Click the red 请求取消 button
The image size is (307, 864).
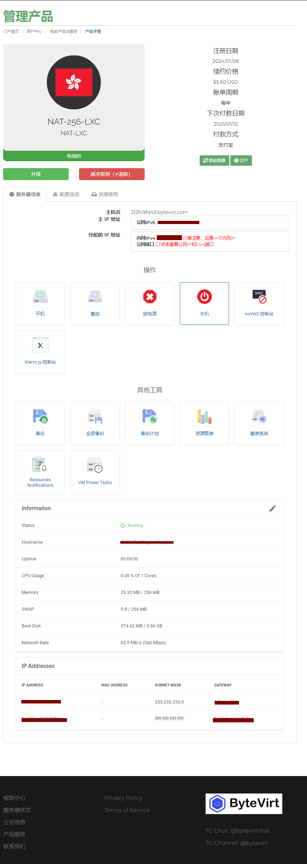pyautogui.click(x=112, y=174)
